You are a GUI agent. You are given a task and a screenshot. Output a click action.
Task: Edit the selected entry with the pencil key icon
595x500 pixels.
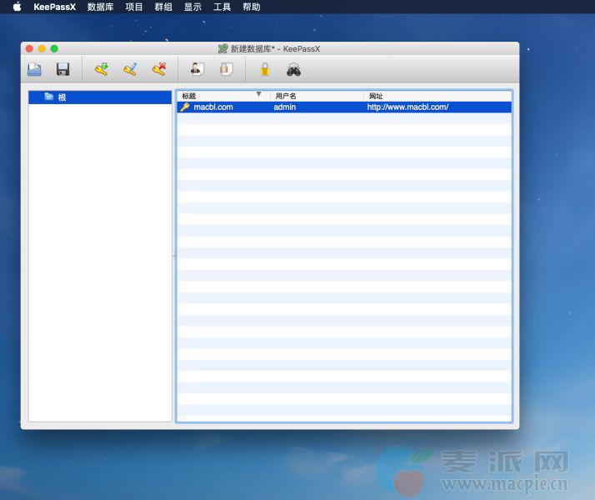[130, 70]
